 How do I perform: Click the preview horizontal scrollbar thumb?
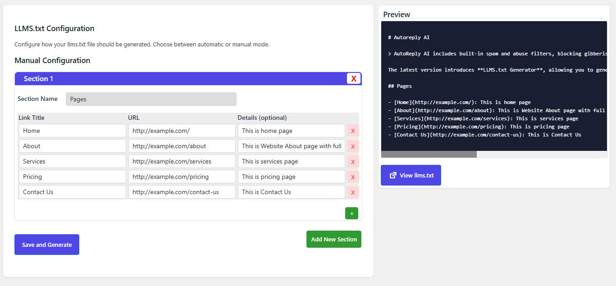(x=429, y=154)
